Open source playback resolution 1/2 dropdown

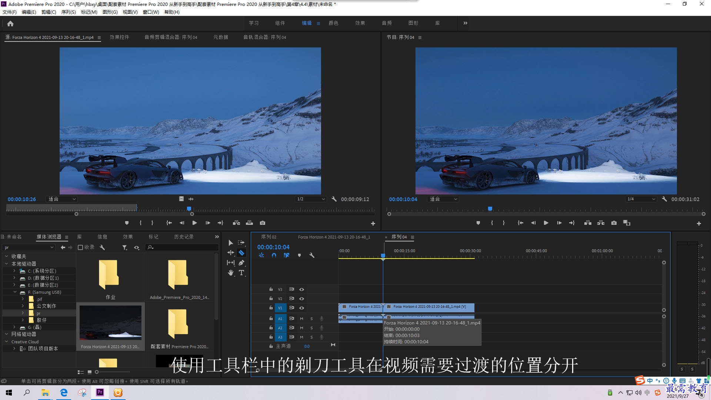pos(311,199)
